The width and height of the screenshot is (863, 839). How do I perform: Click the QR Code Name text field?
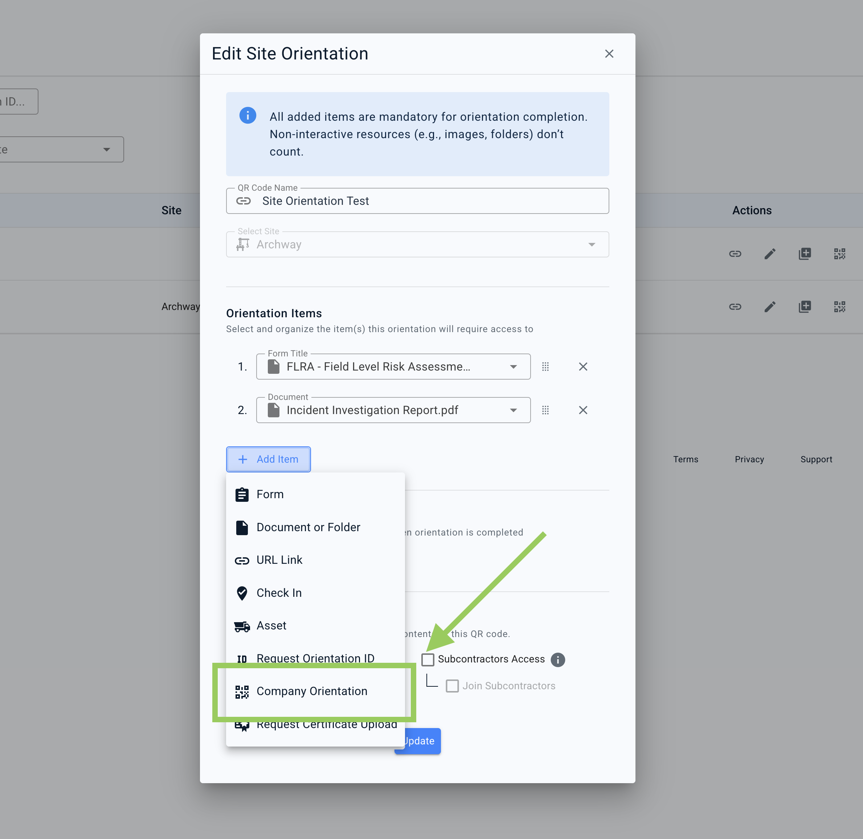(424, 201)
